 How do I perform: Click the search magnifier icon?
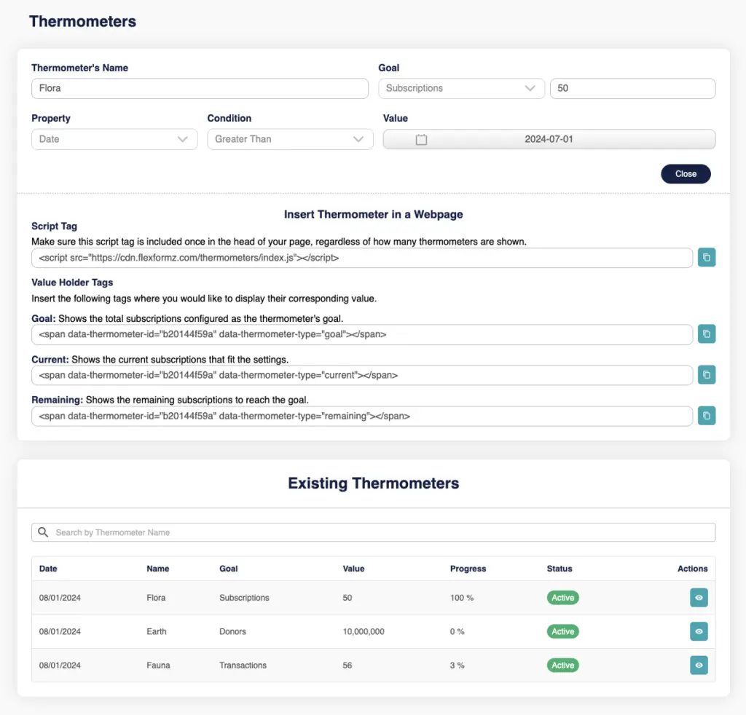pyautogui.click(x=44, y=532)
